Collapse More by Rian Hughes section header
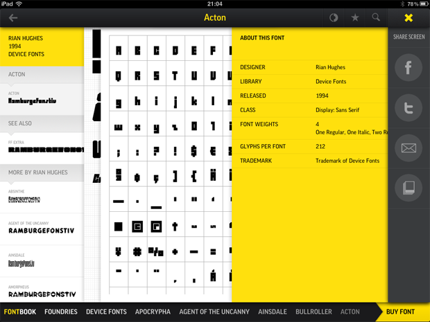 click(42, 172)
